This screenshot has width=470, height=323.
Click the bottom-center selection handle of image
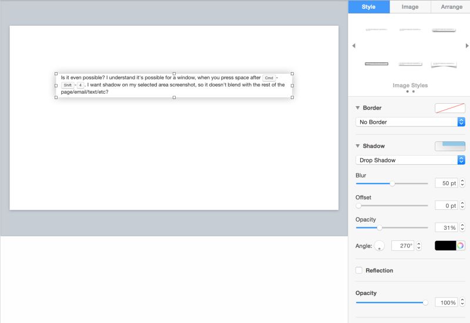(x=174, y=97)
